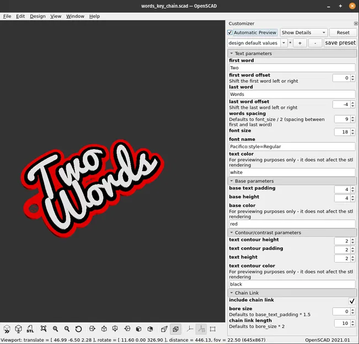Switch to the Left view cube icon
Screen dimensions: 359x344
(x=127, y=329)
